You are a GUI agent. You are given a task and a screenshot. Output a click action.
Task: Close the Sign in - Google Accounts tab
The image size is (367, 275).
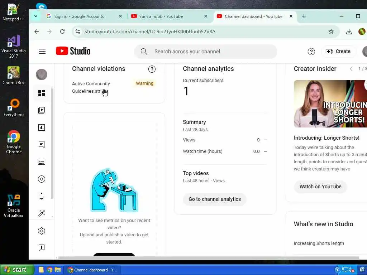[120, 16]
